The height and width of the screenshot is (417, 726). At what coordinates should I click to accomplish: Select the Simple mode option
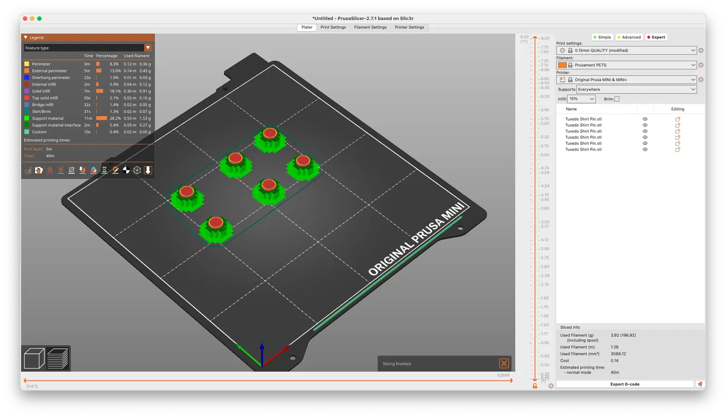point(602,37)
